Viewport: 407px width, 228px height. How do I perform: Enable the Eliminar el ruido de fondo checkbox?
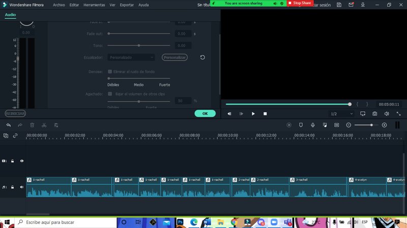point(110,72)
